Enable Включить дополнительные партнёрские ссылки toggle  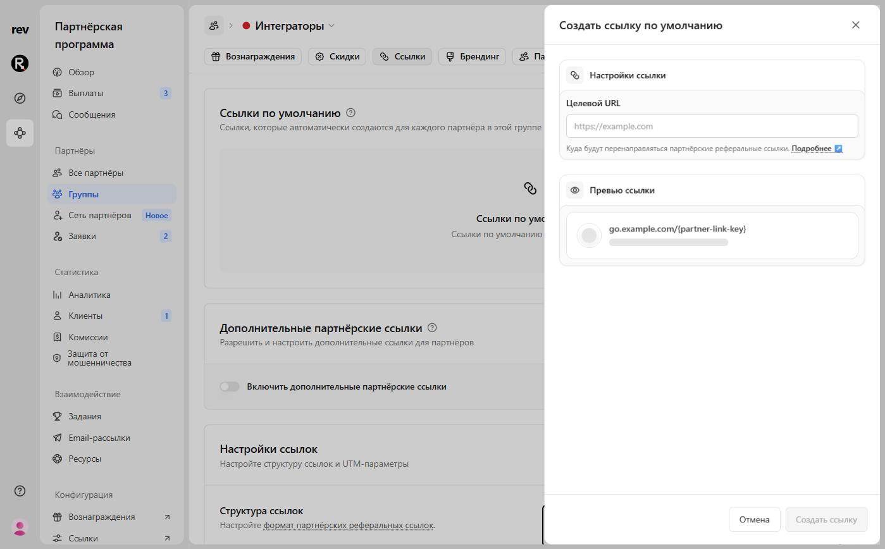[x=229, y=386]
